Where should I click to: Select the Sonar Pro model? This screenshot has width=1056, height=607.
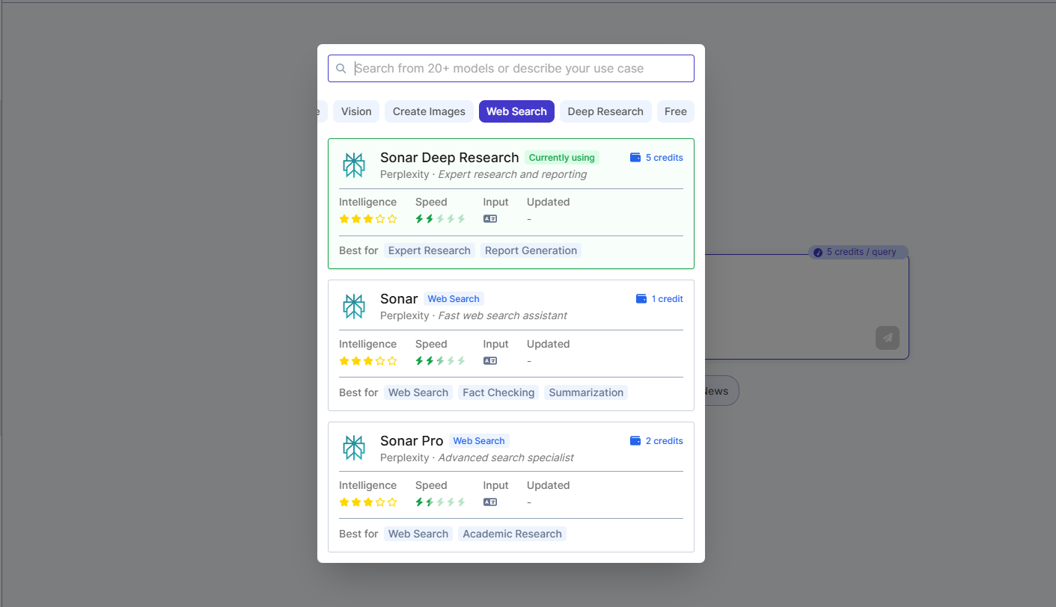(412, 441)
